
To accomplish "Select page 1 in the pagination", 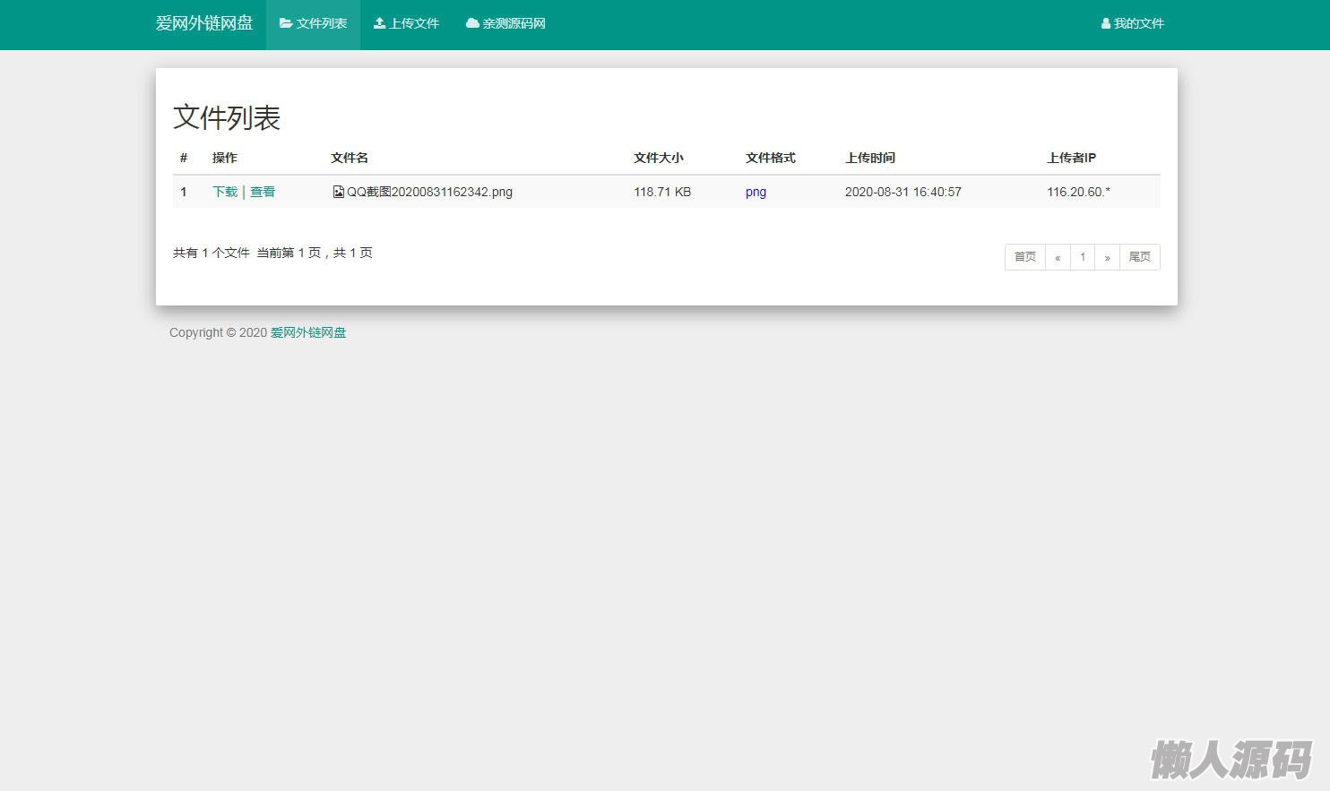I will (1083, 257).
